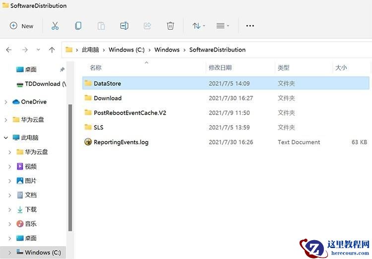The width and height of the screenshot is (372, 259).
Task: Open the See more ellipsis menu
Action: pos(250,26)
